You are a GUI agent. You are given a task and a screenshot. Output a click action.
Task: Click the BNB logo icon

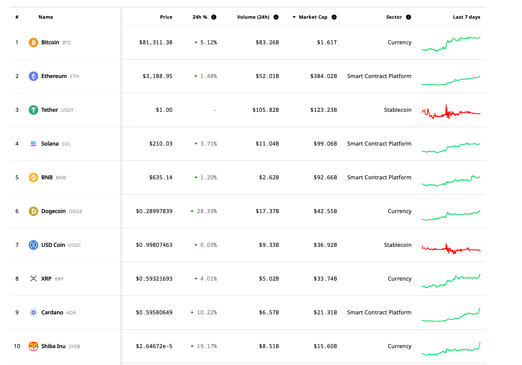(x=34, y=177)
